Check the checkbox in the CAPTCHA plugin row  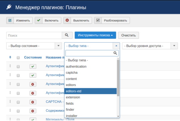point(18,102)
